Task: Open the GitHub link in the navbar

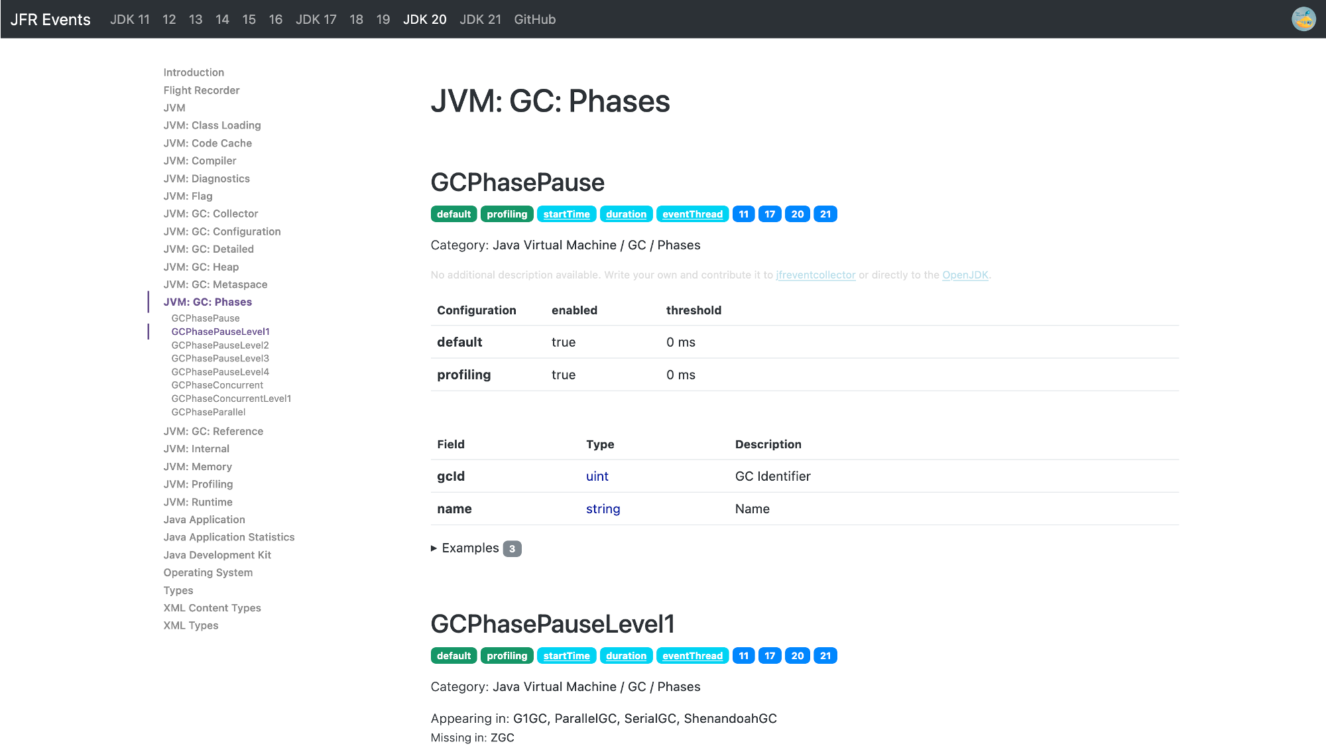Action: click(x=534, y=19)
